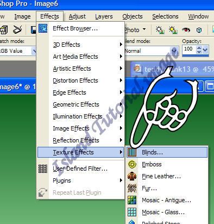Maximize the Image6 document window
Screen dimensions: 214x224
click(x=210, y=86)
